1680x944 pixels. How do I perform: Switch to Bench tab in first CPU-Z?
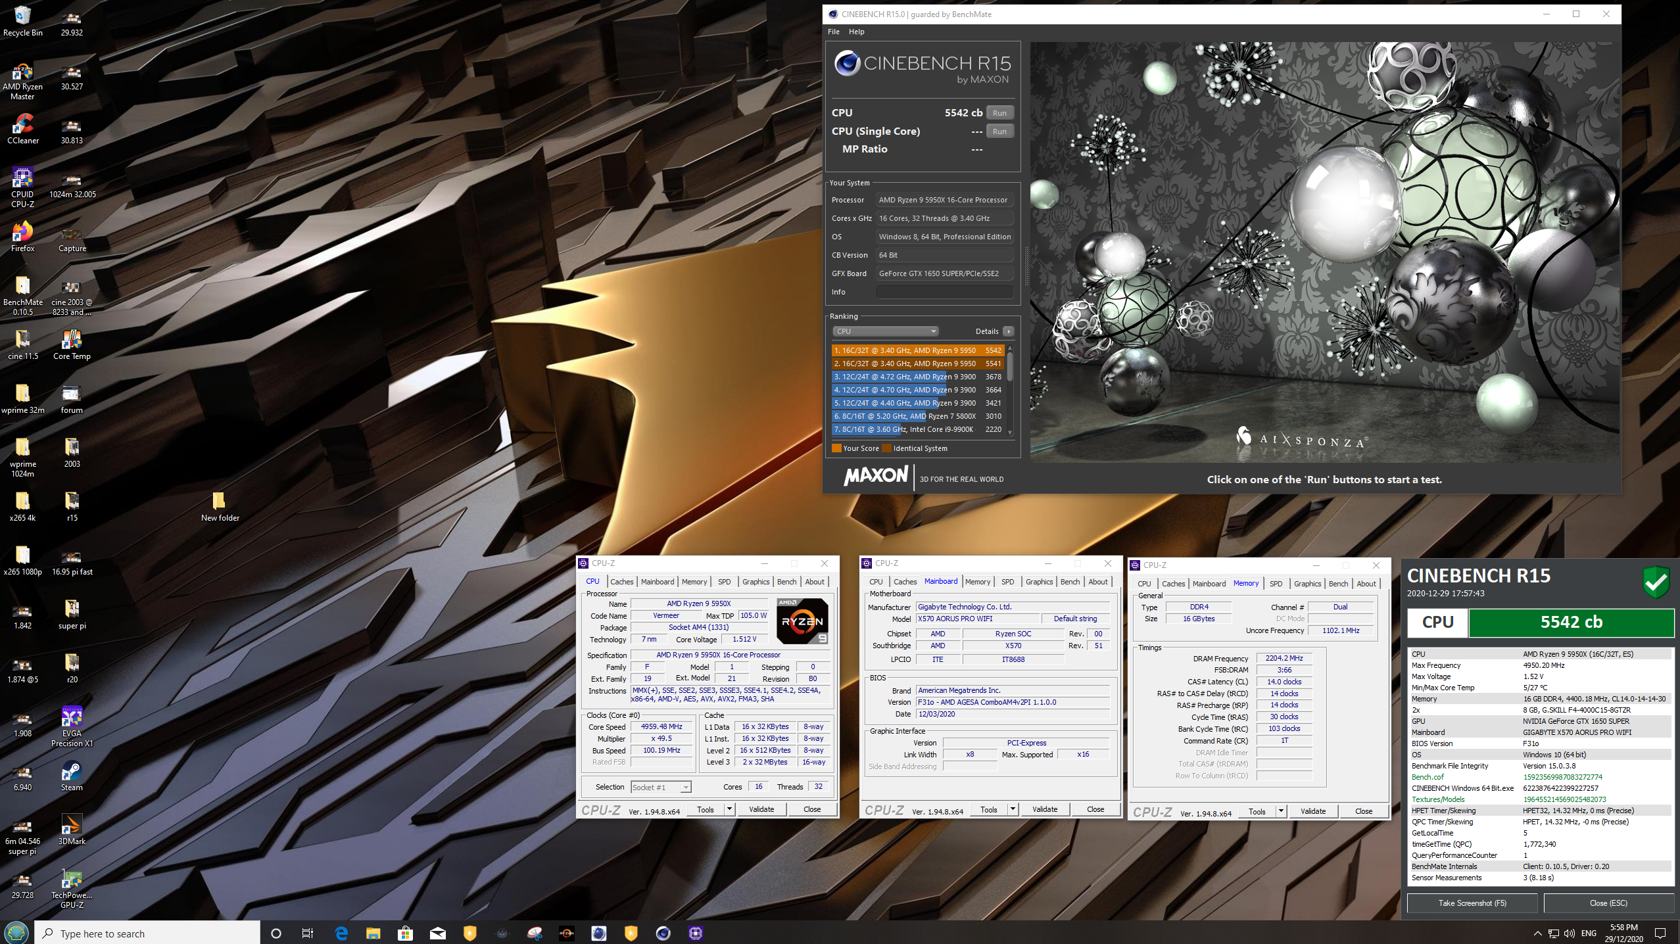pyautogui.click(x=786, y=582)
